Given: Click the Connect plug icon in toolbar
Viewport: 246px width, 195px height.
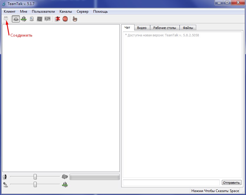Looking at the screenshot, I should (6, 19).
